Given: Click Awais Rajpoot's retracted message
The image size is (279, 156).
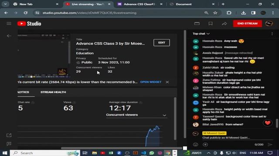Looking at the screenshot, I should click(239, 53).
